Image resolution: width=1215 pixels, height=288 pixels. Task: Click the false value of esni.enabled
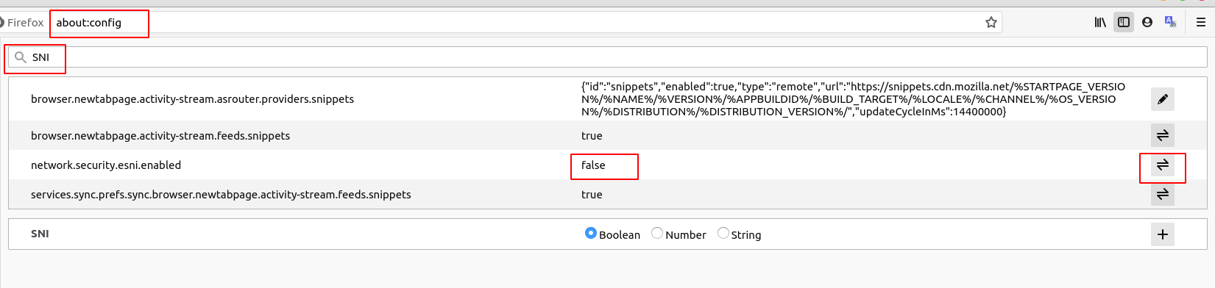coord(593,165)
